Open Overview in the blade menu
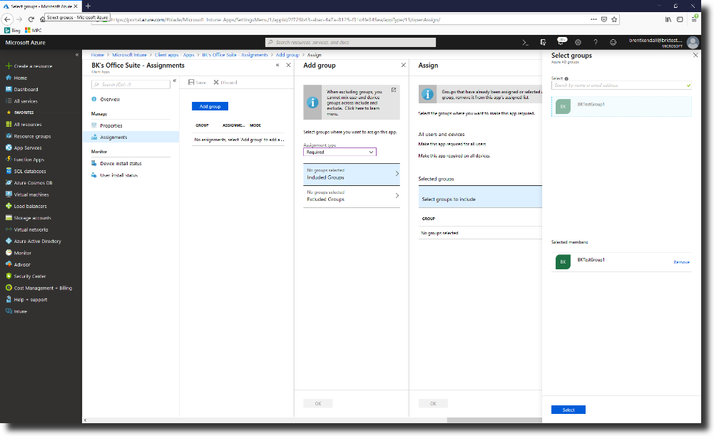The image size is (714, 436). [110, 99]
